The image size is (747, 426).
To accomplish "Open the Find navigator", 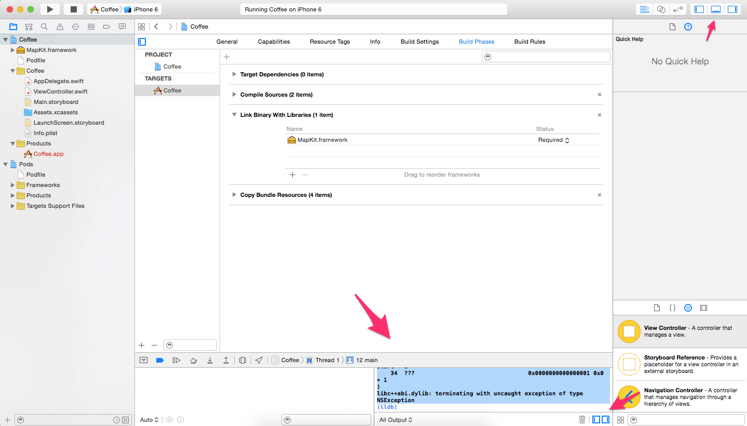I will coord(44,26).
